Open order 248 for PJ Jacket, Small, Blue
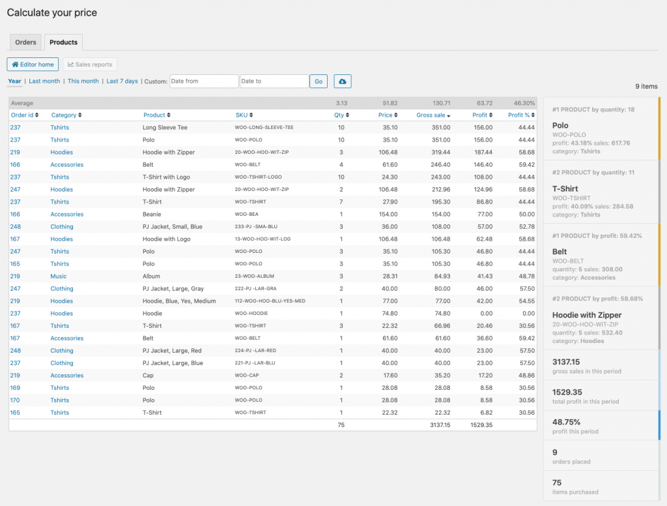667x506 pixels. coord(16,227)
